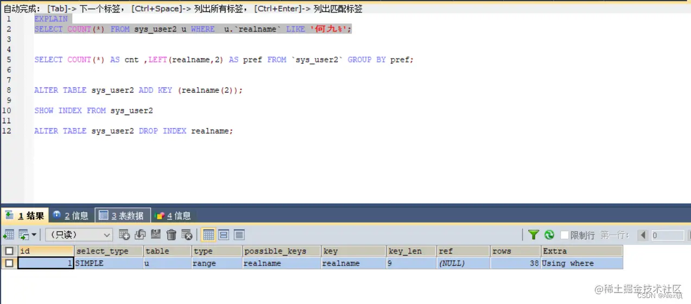The width and height of the screenshot is (691, 304).
Task: Click the save changes floppy icon
Action: [x=156, y=235]
